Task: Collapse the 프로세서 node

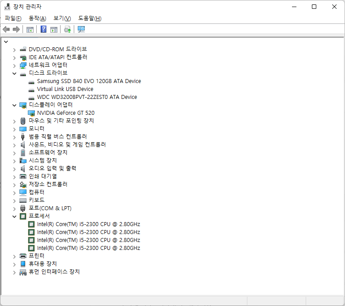Action: [x=14, y=217]
